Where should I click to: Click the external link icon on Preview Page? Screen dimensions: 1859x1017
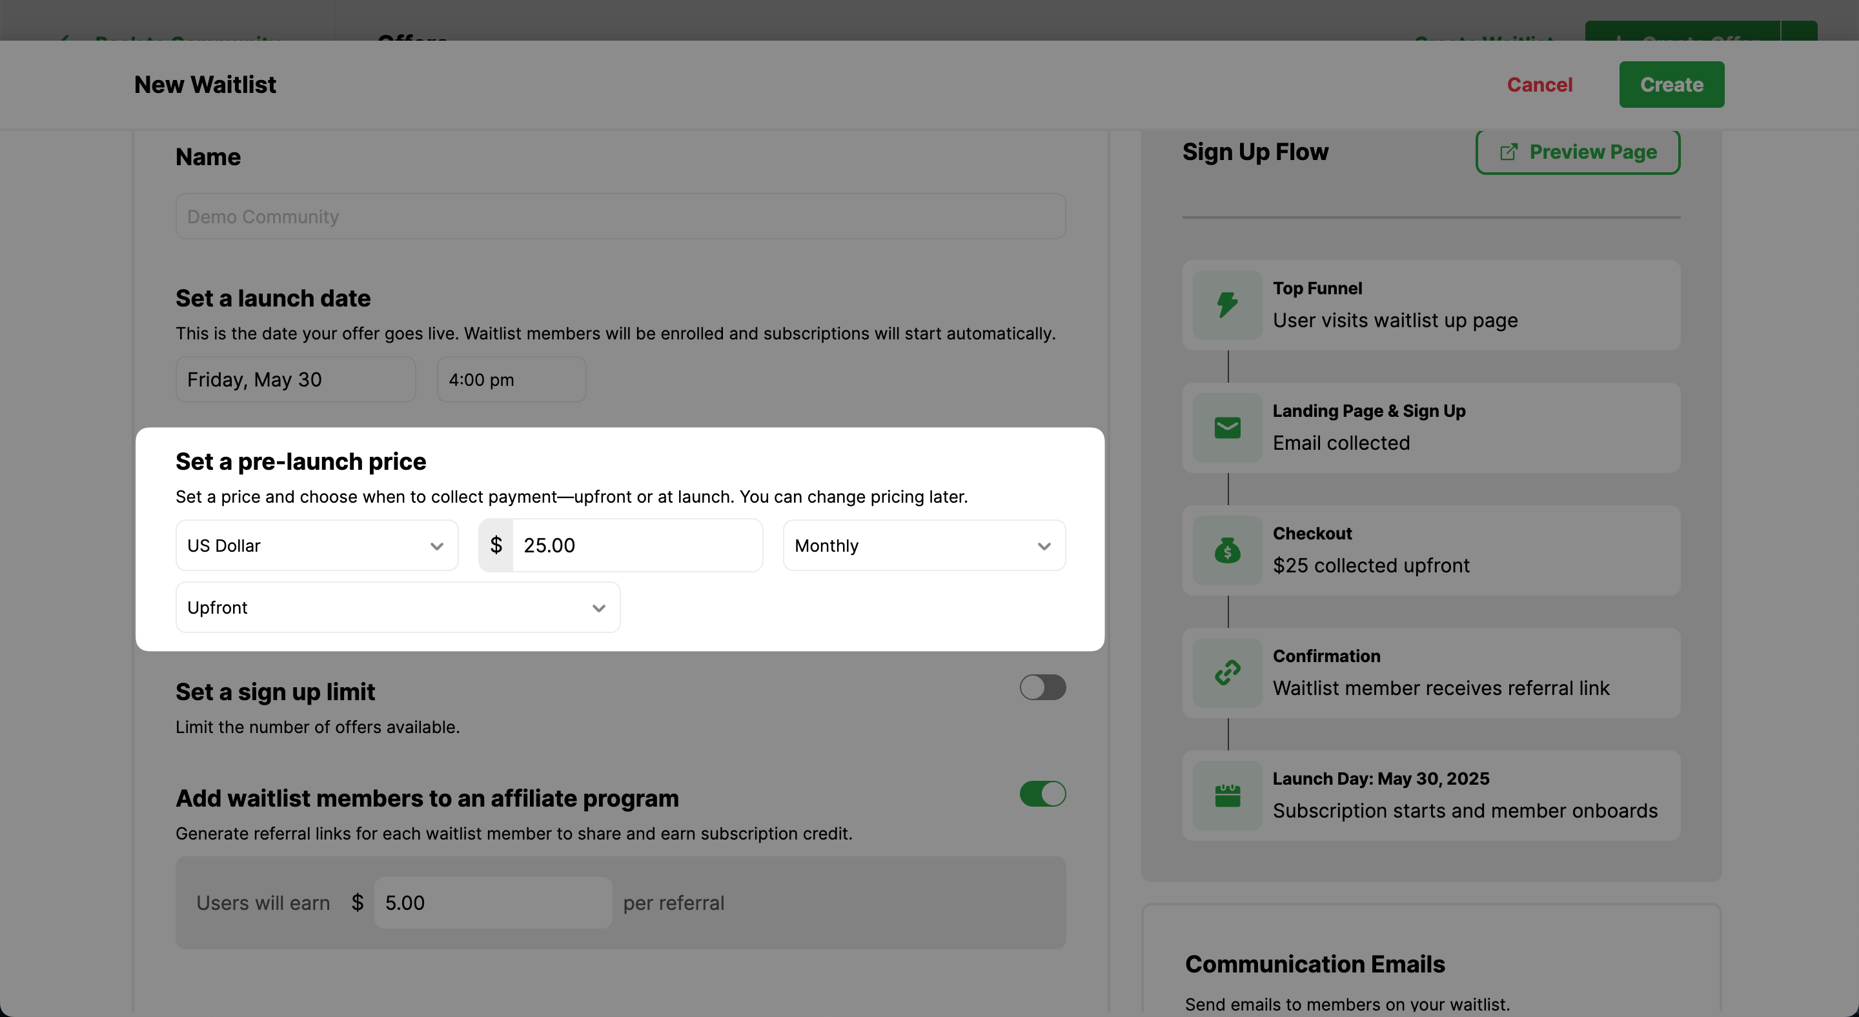pyautogui.click(x=1509, y=152)
